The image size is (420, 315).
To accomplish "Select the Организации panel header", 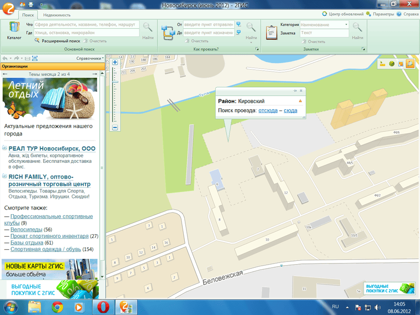I will (52, 67).
